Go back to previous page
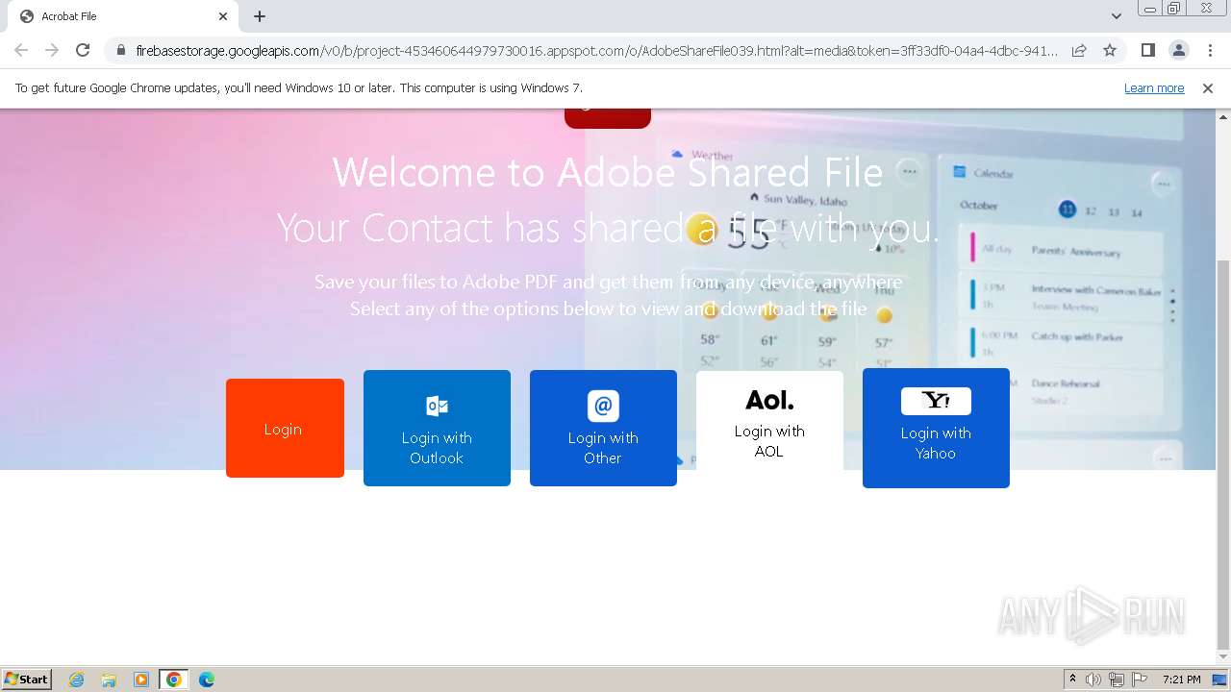 click(x=21, y=50)
